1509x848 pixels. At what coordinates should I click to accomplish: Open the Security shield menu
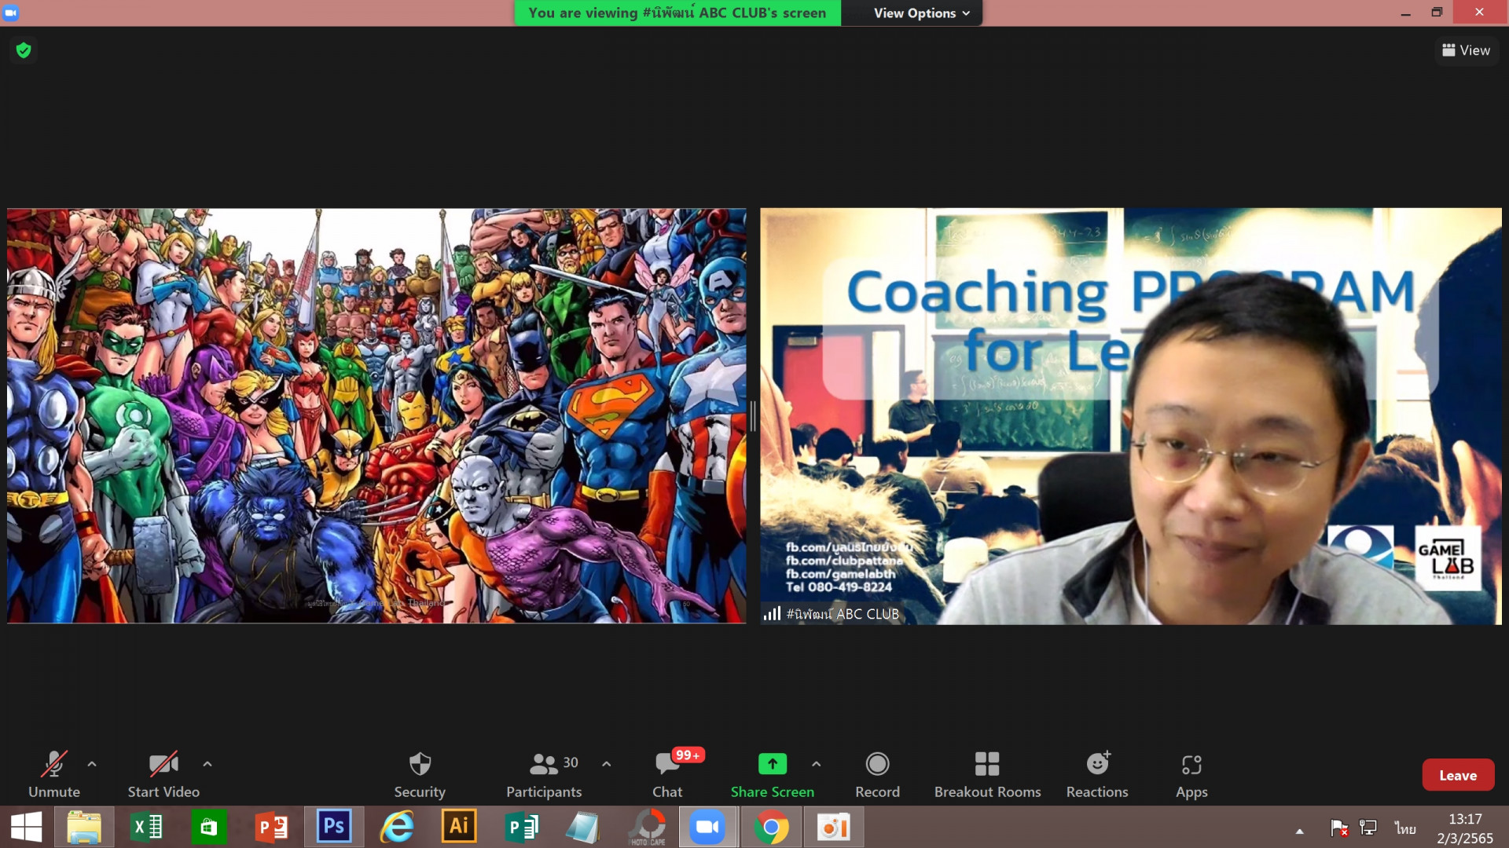[420, 774]
